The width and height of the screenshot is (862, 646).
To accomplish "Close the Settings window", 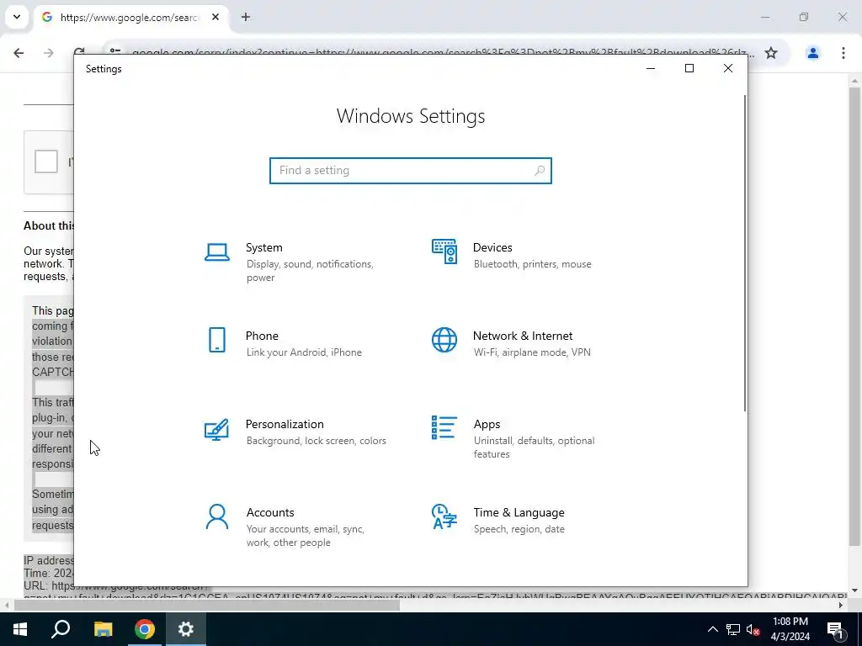I will [728, 69].
